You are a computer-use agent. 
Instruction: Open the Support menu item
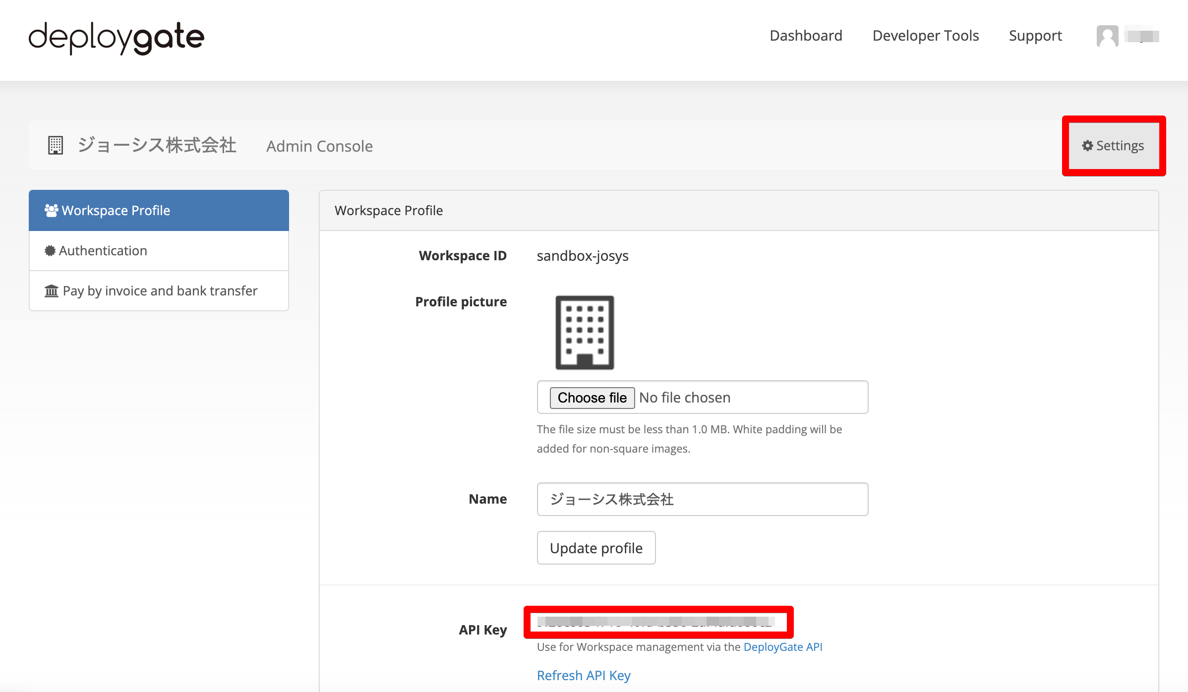click(x=1035, y=36)
